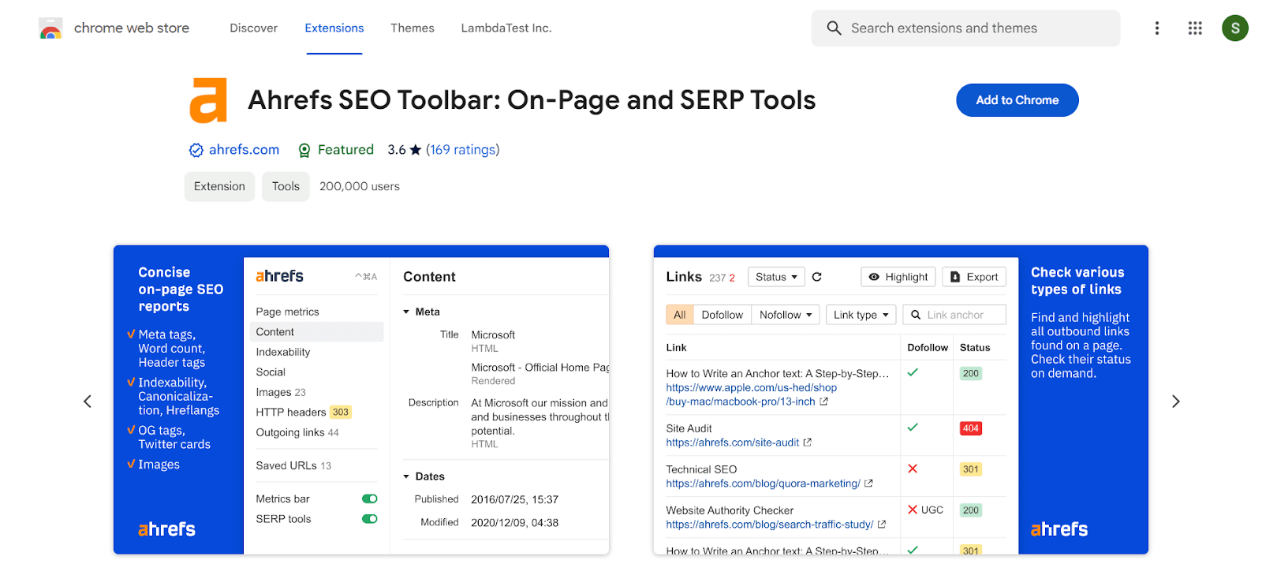
Task: Open the Google apps grid icon
Action: tap(1195, 28)
